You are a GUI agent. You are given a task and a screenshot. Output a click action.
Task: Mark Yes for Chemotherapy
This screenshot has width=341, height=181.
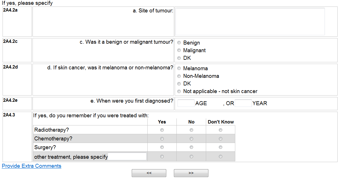click(x=162, y=139)
